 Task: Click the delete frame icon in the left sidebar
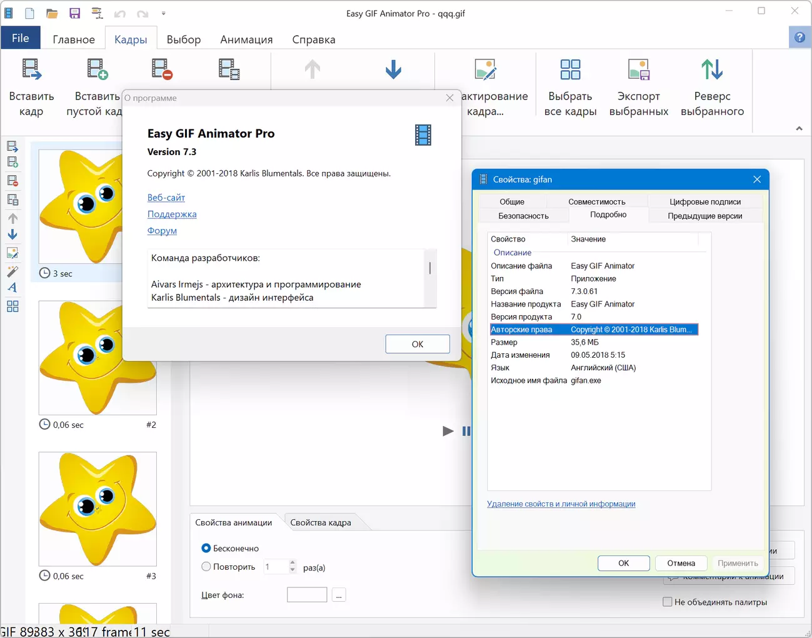pos(13,181)
